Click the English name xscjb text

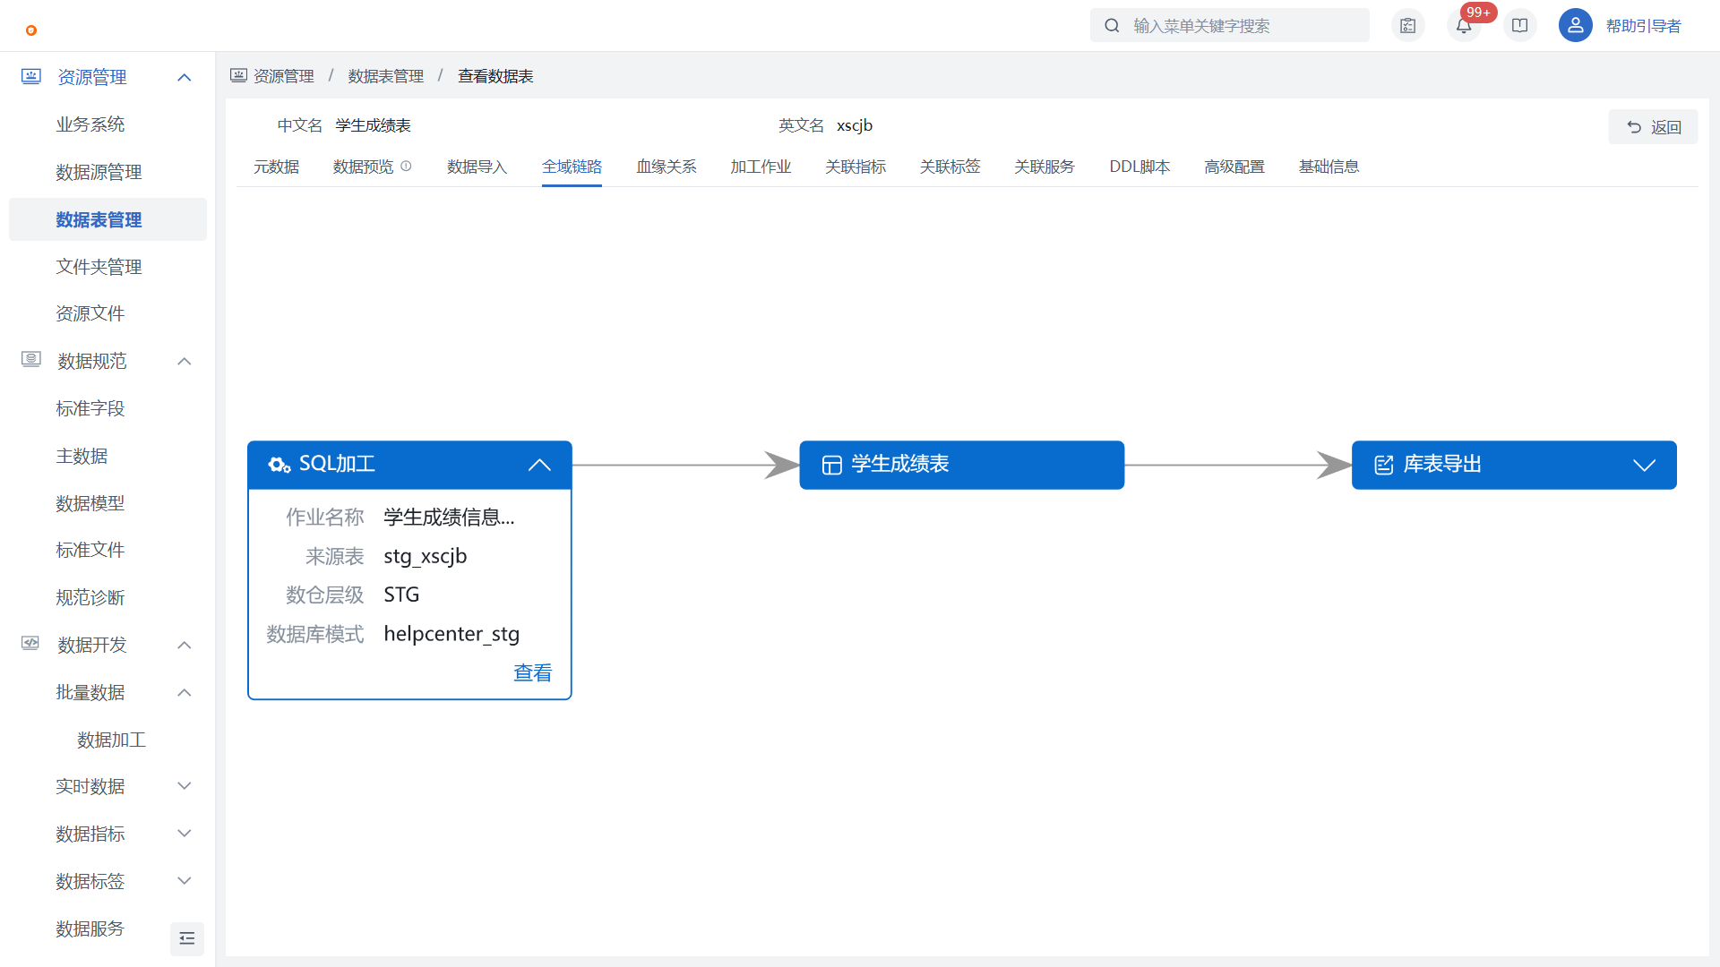pyautogui.click(x=855, y=125)
